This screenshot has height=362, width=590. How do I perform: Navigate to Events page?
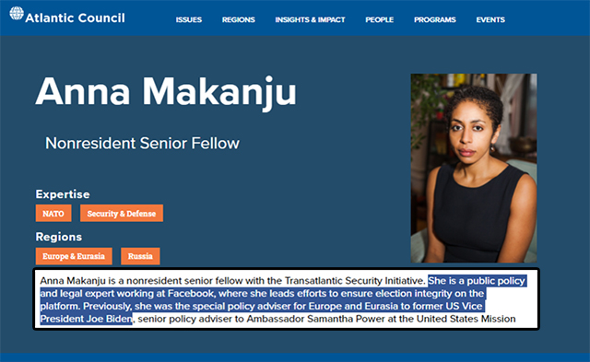tap(490, 19)
